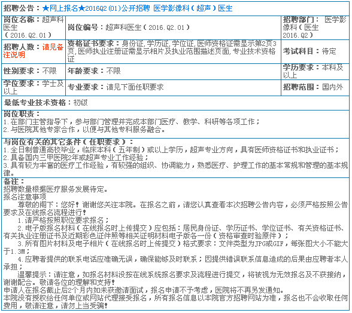Click the 性别要求 不限 cell
This screenshot has width=352, height=313.
tap(34, 71)
